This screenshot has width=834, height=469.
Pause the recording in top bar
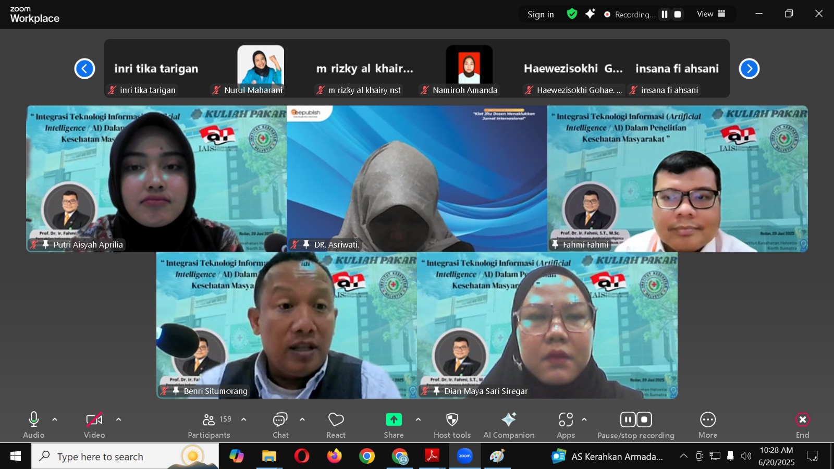[665, 15]
